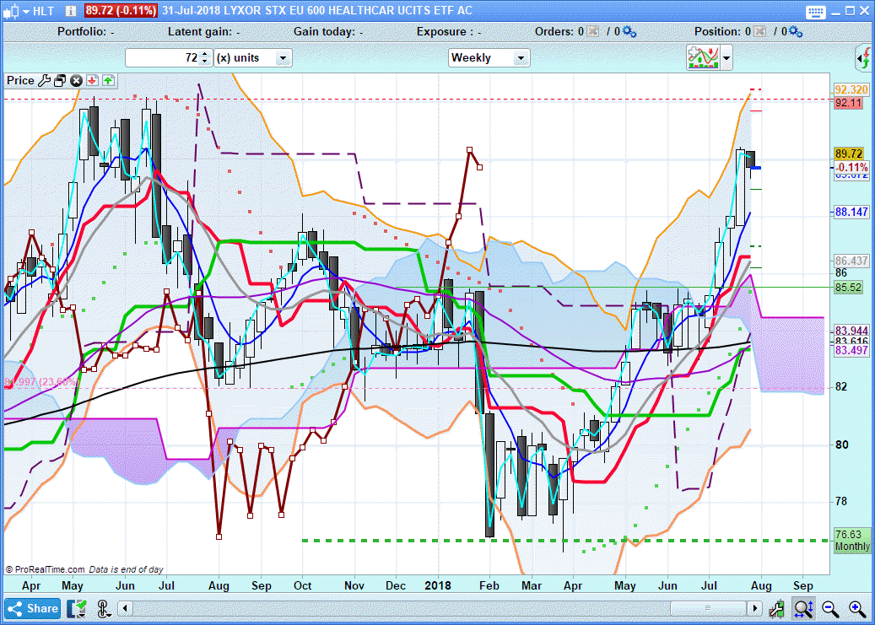Image resolution: width=875 pixels, height=625 pixels.
Task: Click the 83.497 purple price label
Action: click(851, 350)
